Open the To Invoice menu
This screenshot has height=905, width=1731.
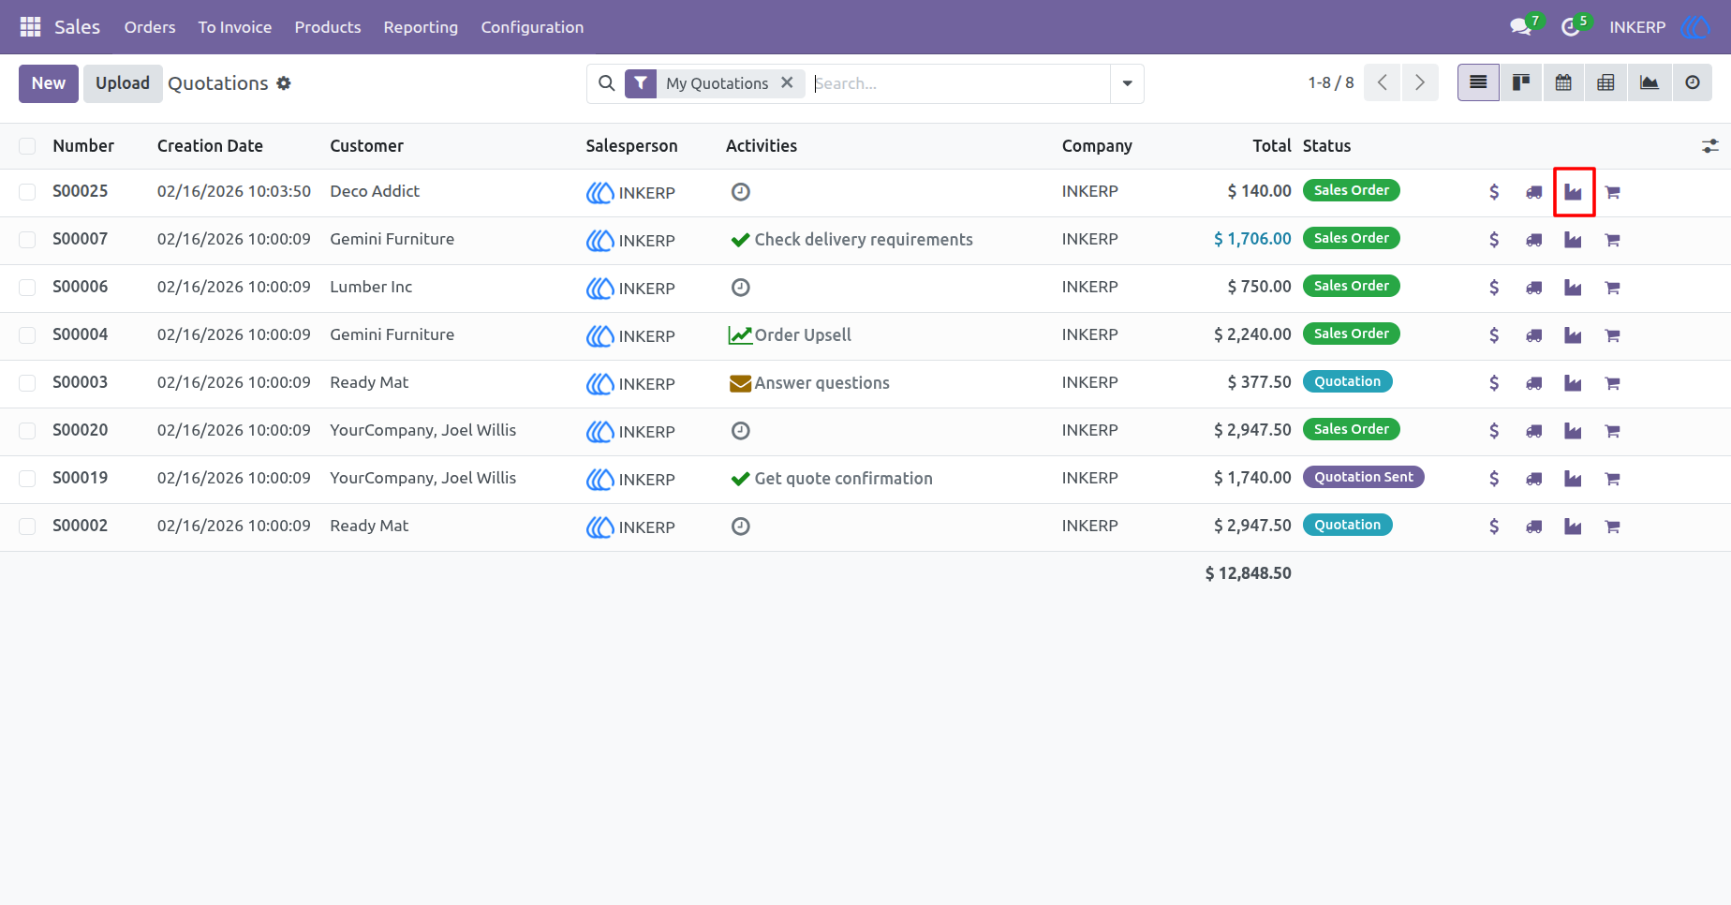[x=235, y=27]
